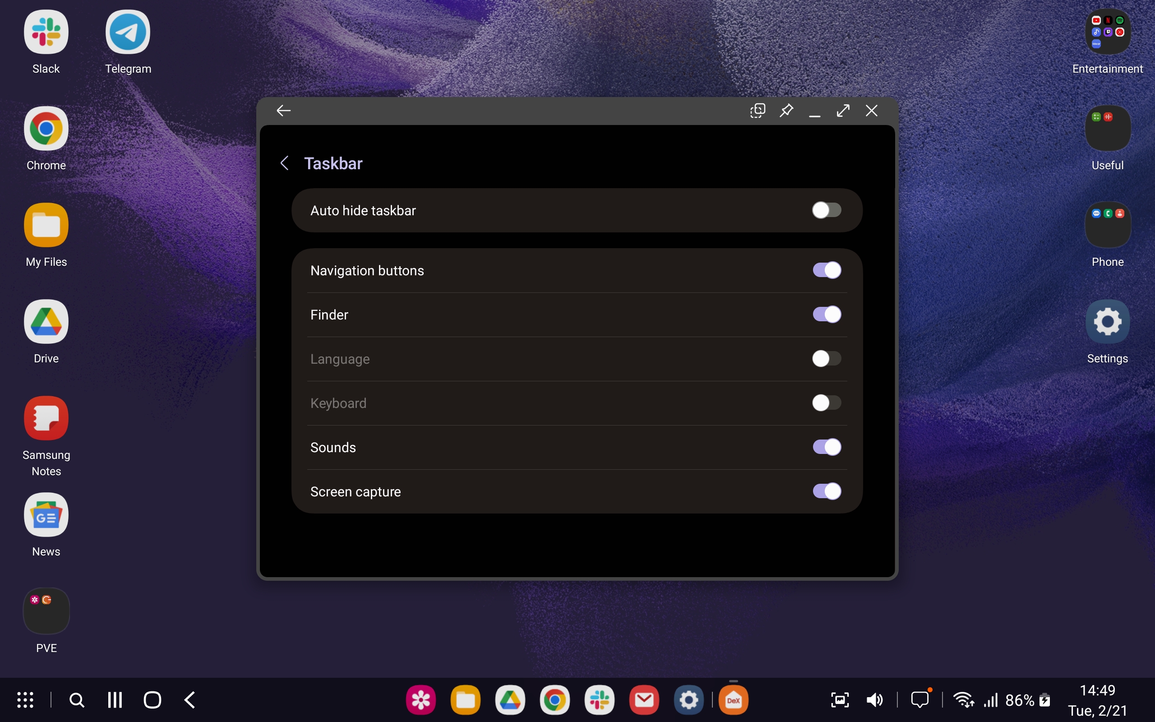The height and width of the screenshot is (722, 1155).
Task: Click the window opacity icon in title bar
Action: (x=758, y=111)
